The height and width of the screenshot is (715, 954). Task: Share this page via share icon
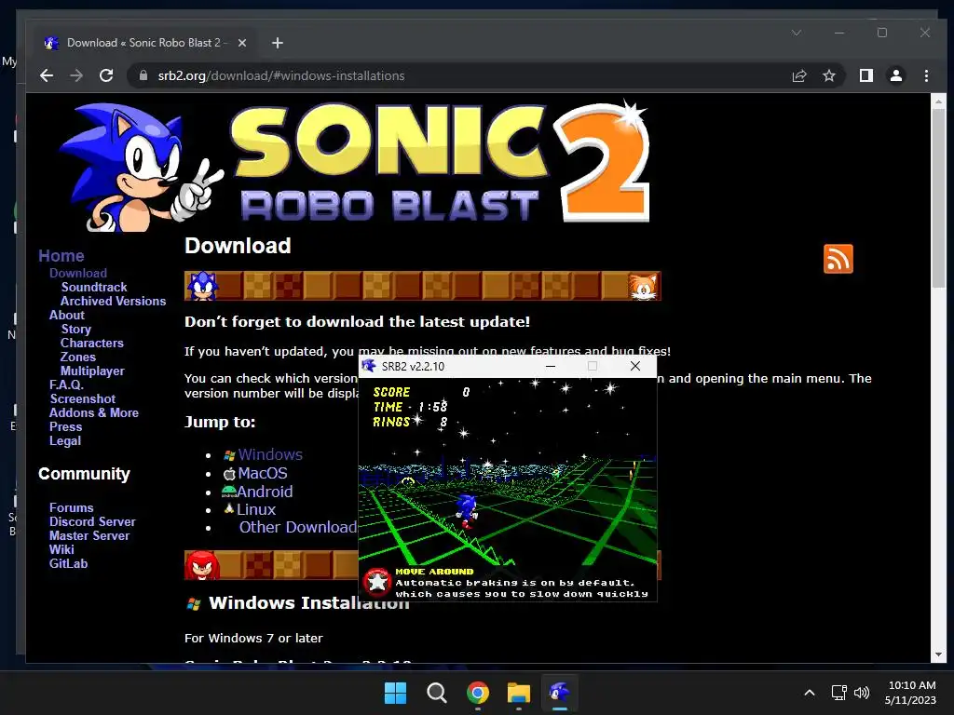798,75
